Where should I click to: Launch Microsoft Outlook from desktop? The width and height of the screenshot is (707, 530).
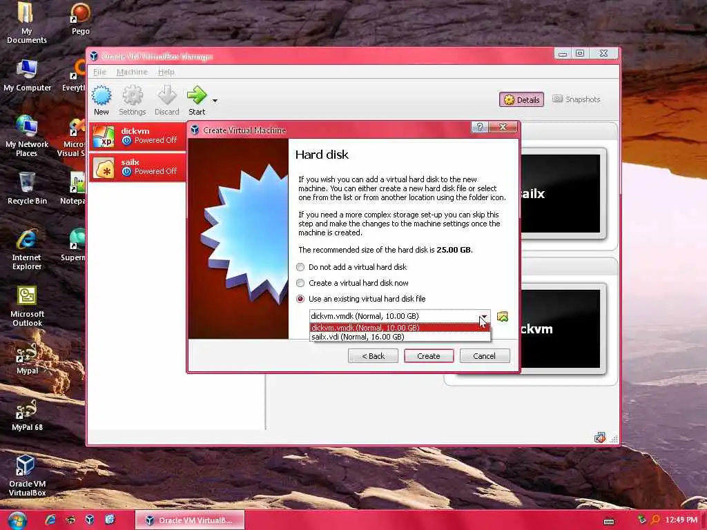(27, 306)
